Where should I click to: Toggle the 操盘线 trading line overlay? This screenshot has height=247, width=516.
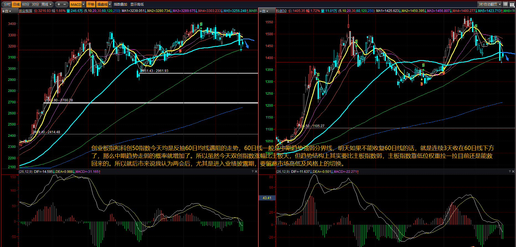point(102,4)
